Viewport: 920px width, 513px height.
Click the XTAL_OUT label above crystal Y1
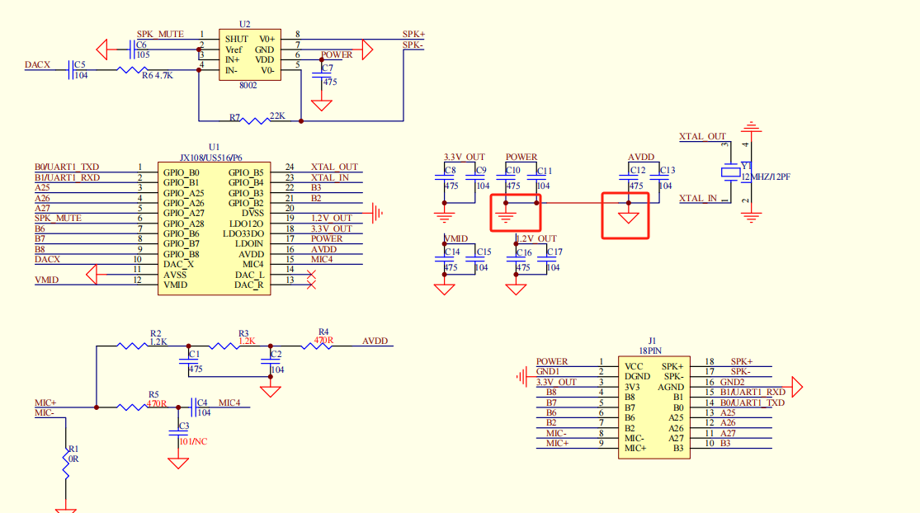click(701, 137)
